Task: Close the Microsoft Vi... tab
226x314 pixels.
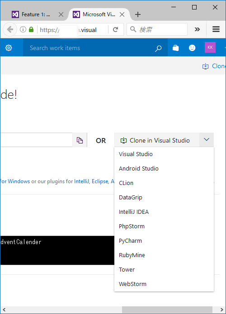Action: [x=122, y=14]
